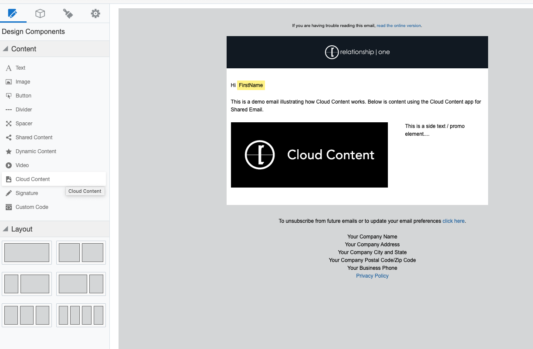Click the Dynamic Content label
Screen dimensions: 533x349
click(x=36, y=151)
